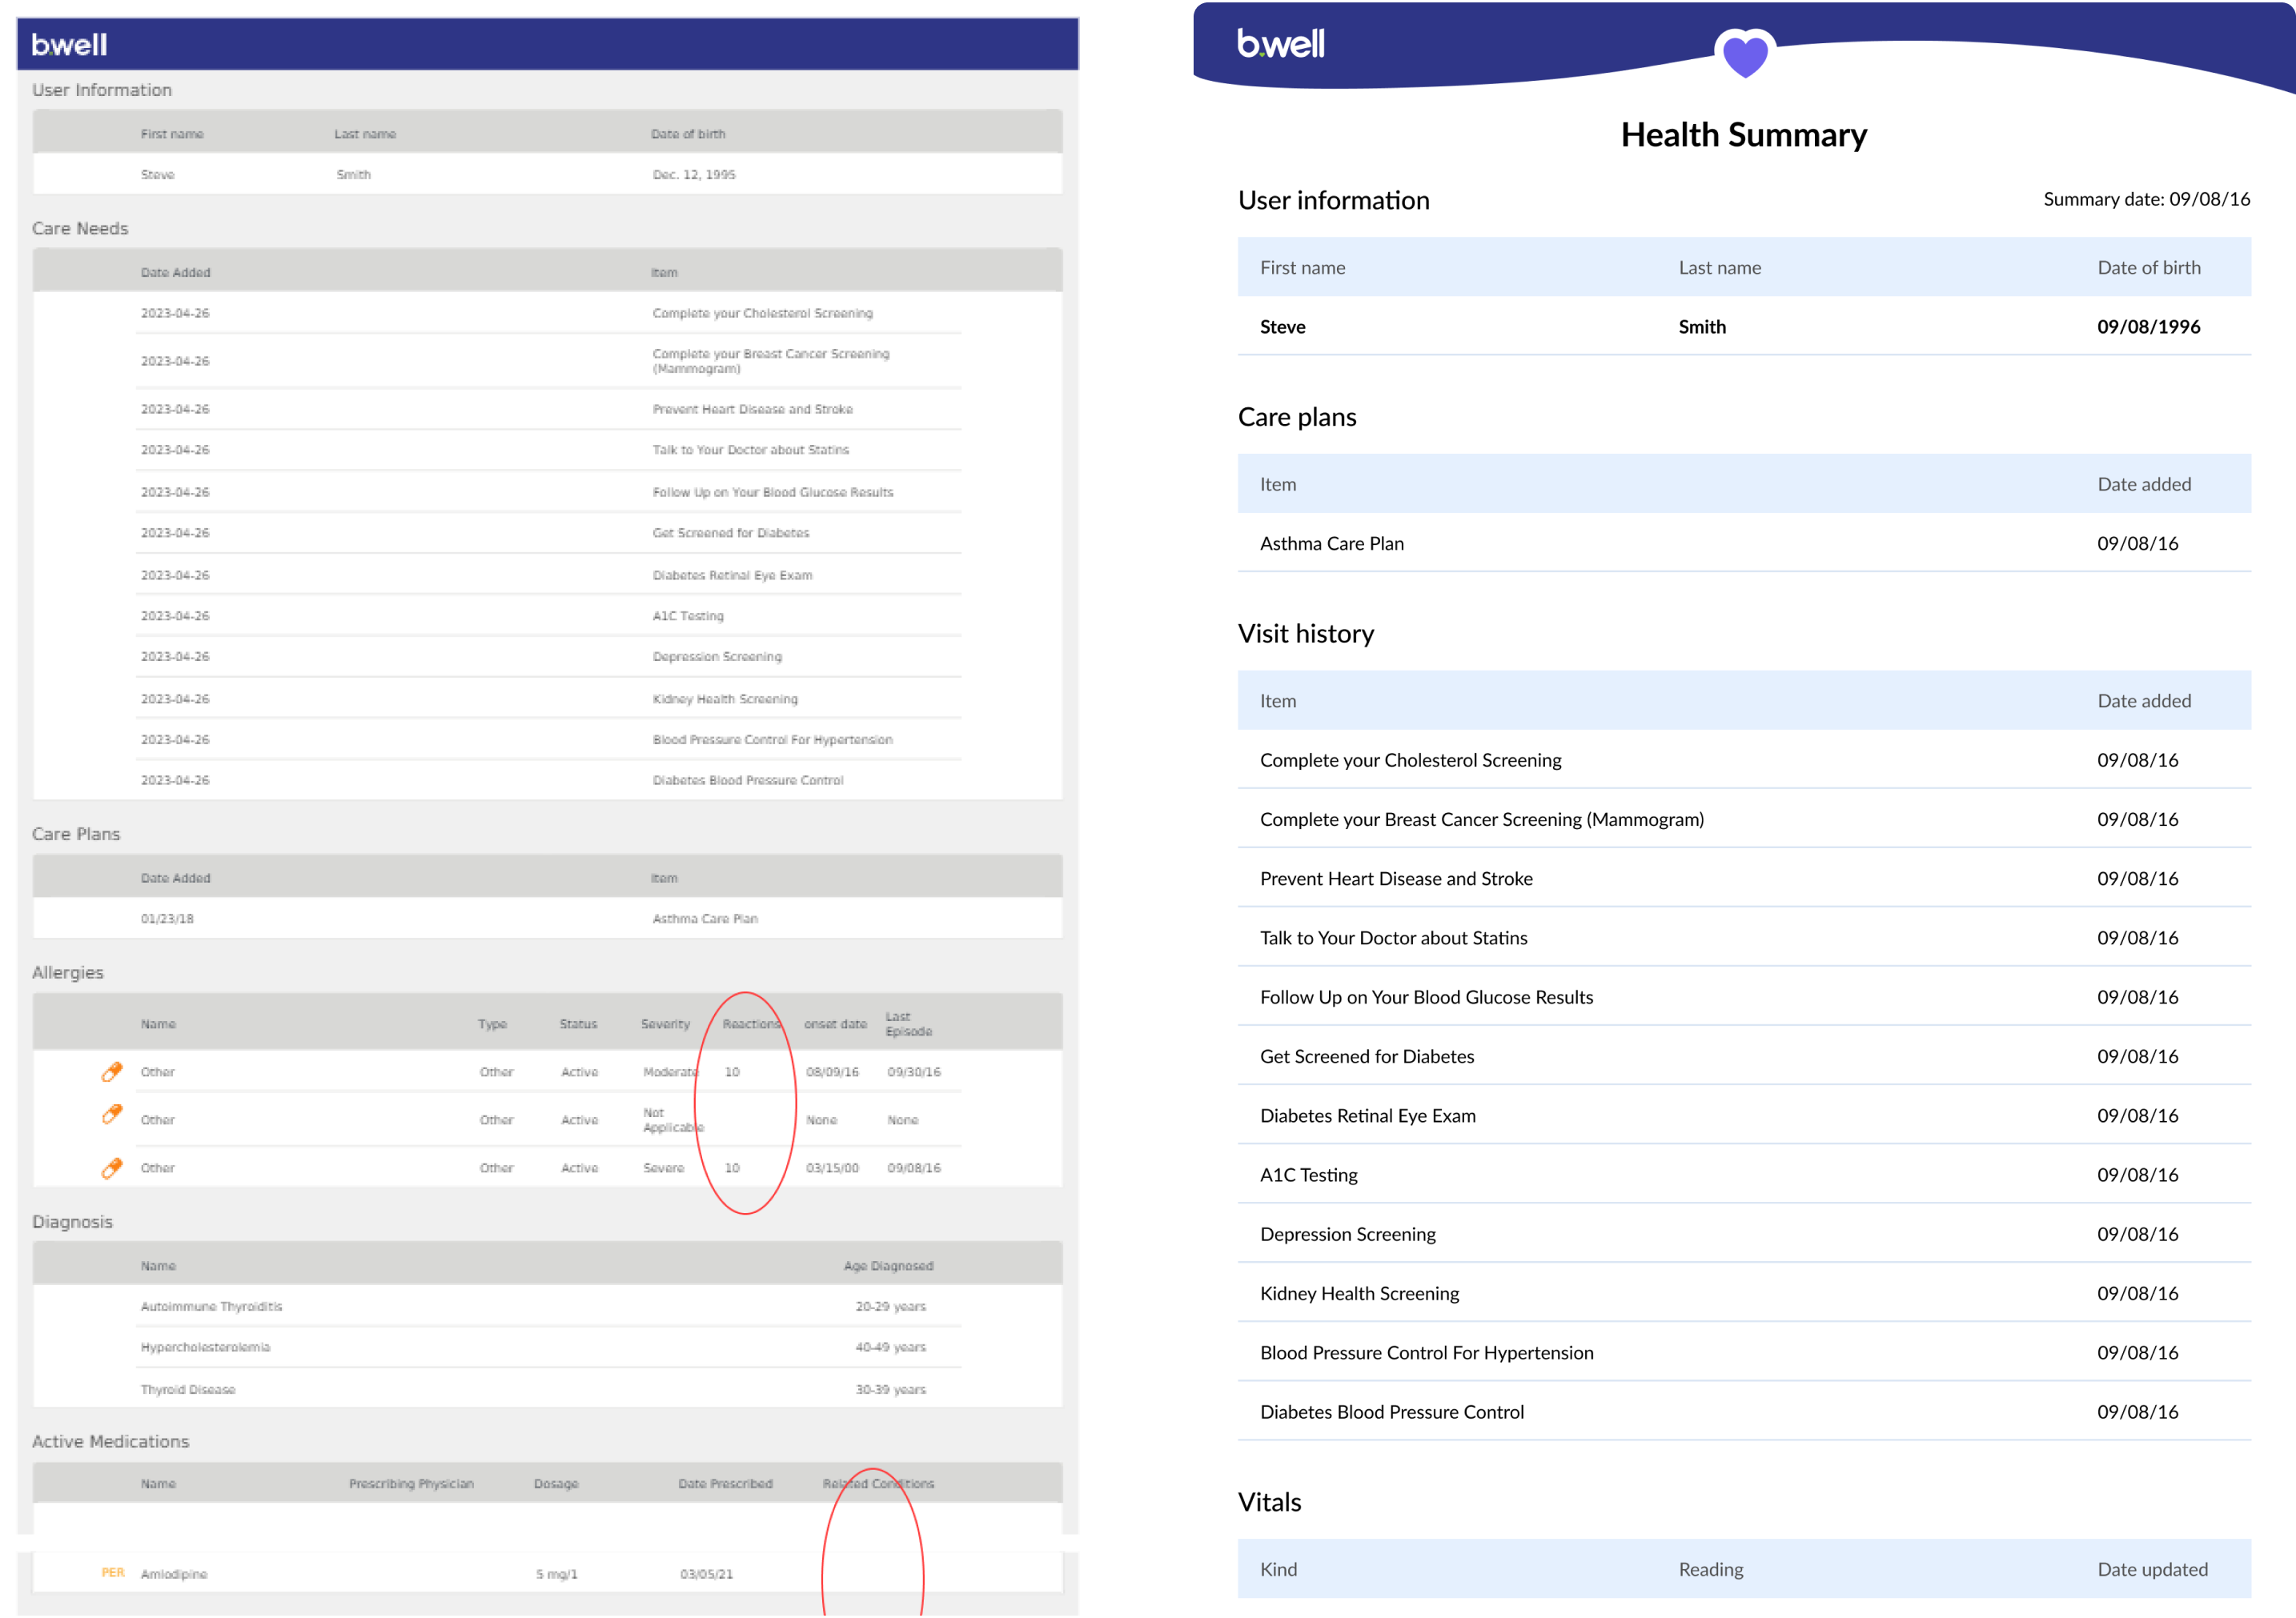Viewport: 2296px width, 1618px height.
Task: Sort Care plans by the Date added header
Action: tap(2144, 483)
